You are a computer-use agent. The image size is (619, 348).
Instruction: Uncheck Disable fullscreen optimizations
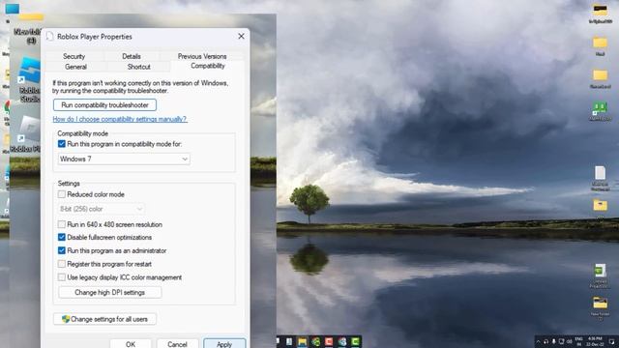point(62,237)
